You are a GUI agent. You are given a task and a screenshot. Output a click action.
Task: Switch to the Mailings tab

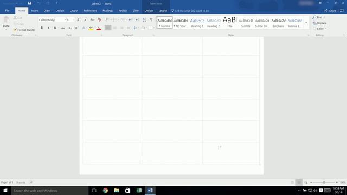click(107, 11)
